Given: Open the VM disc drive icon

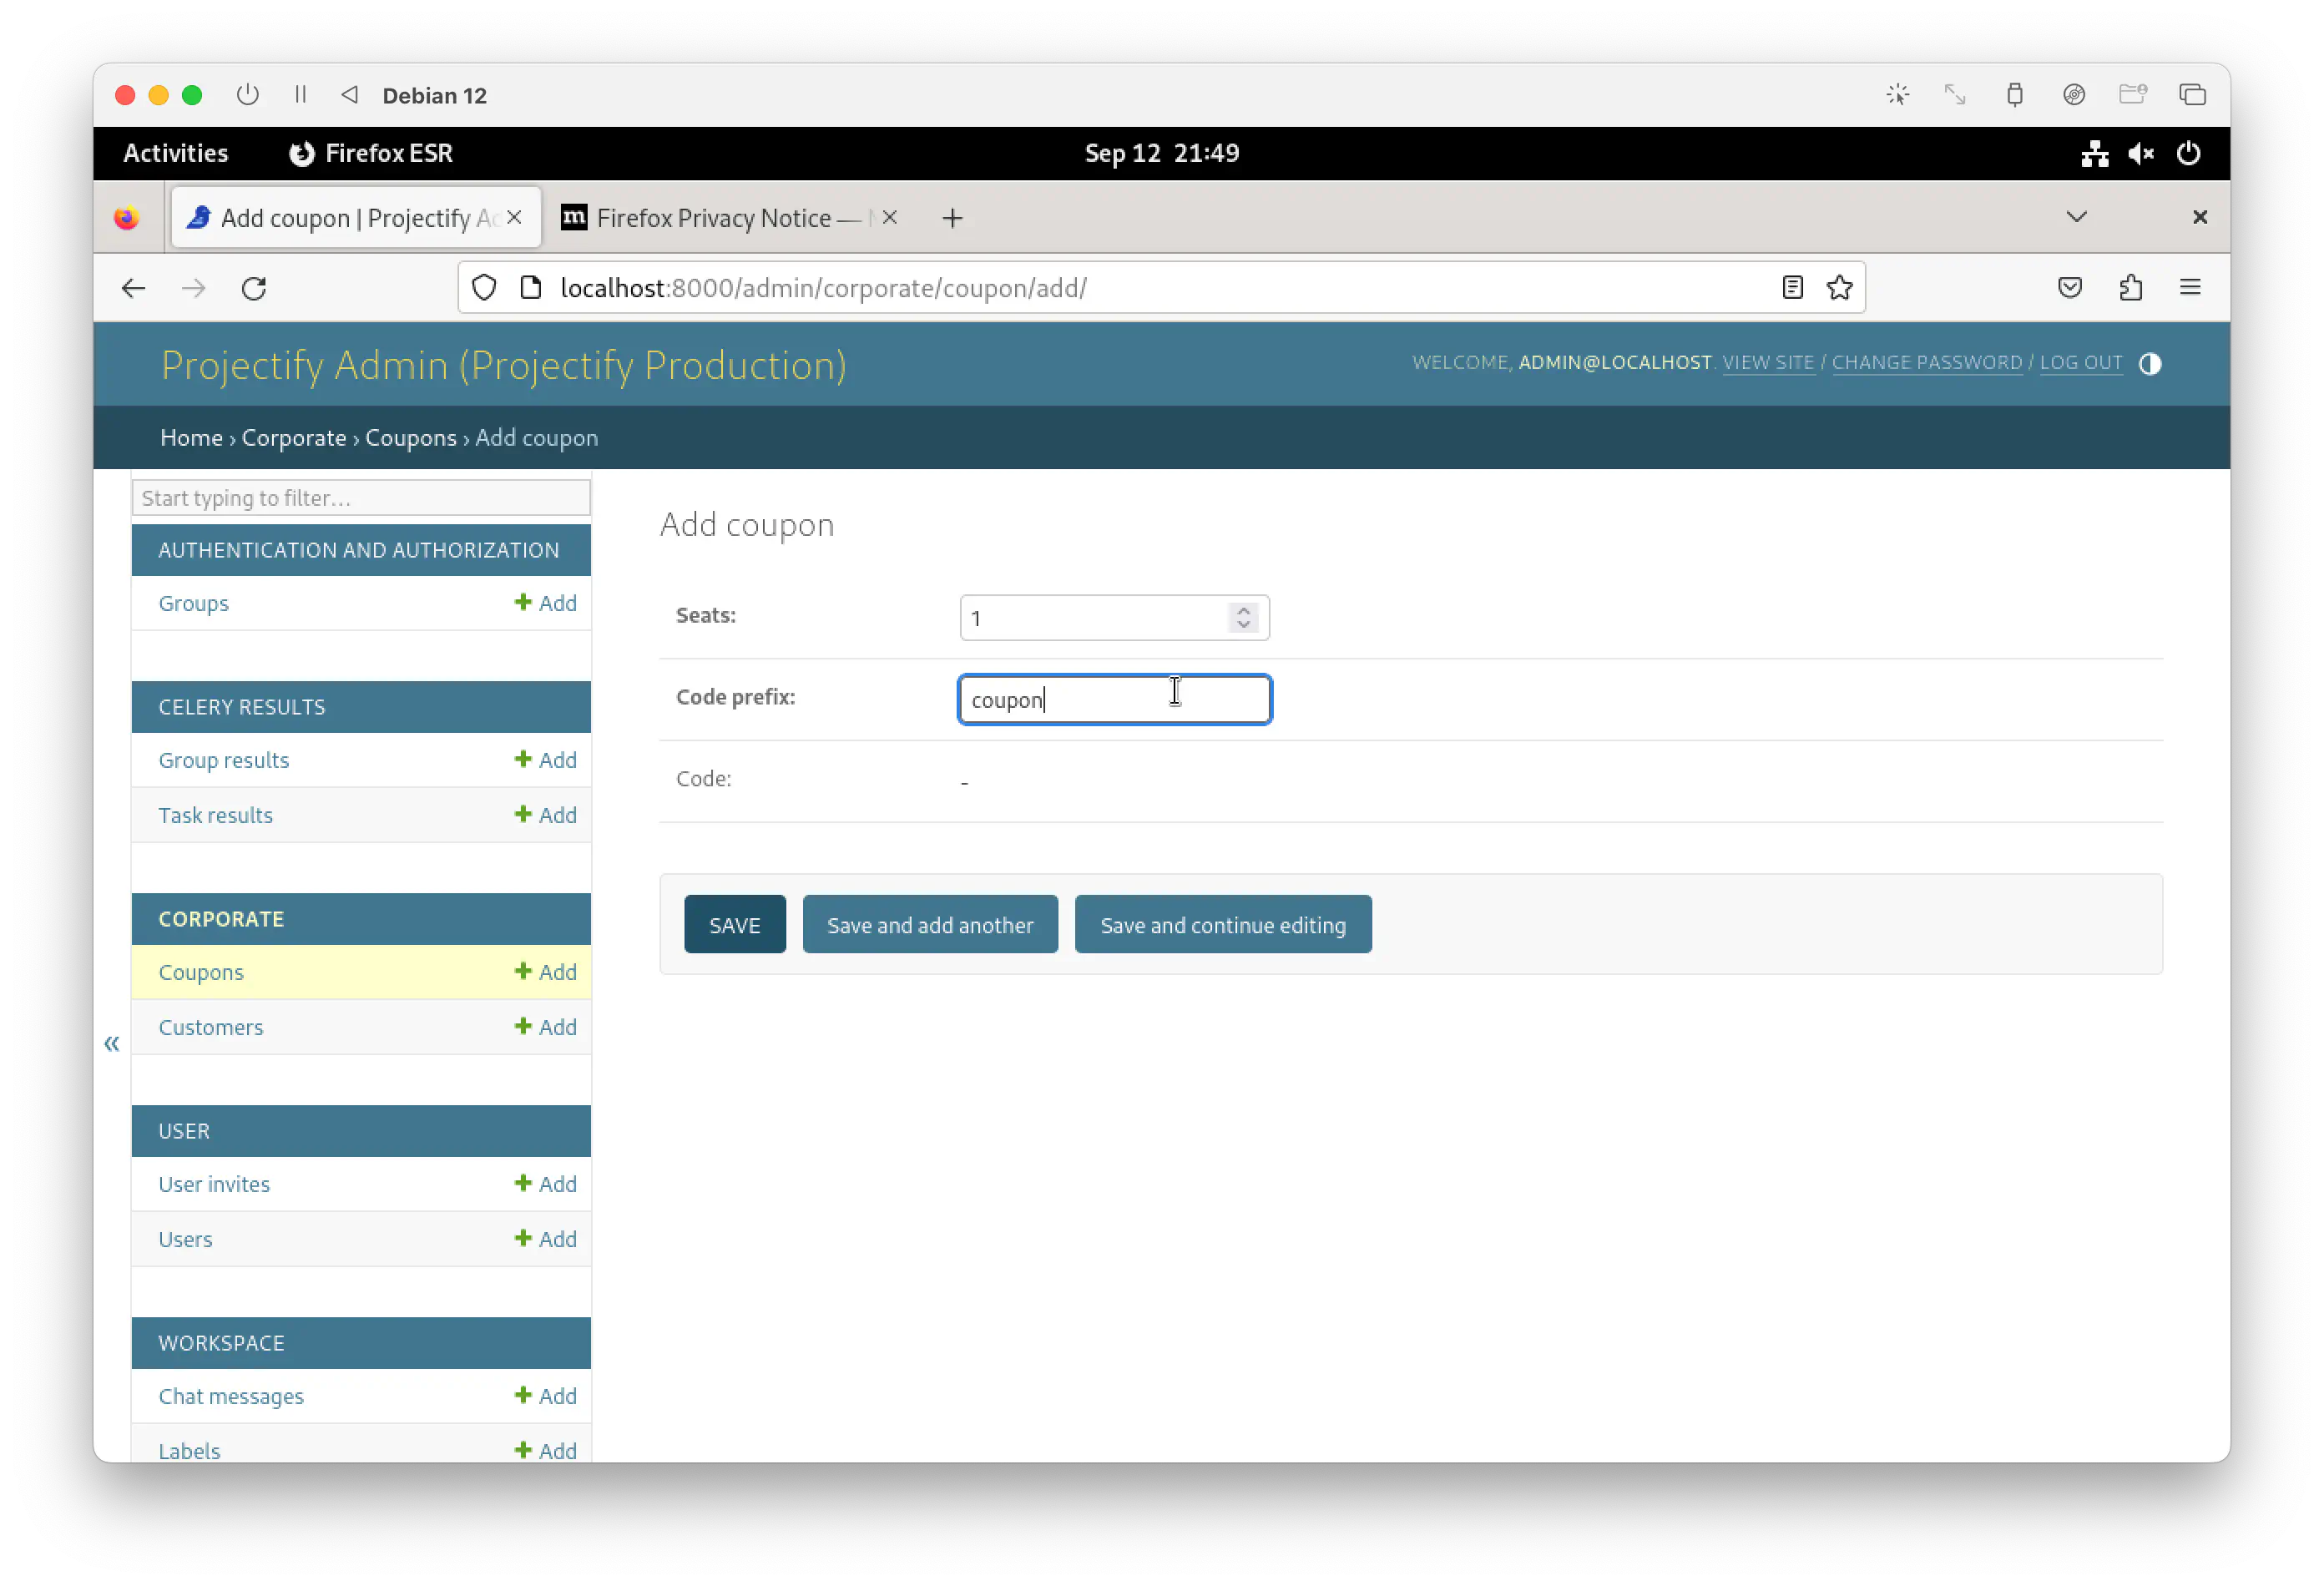Looking at the screenshot, I should tap(2073, 95).
